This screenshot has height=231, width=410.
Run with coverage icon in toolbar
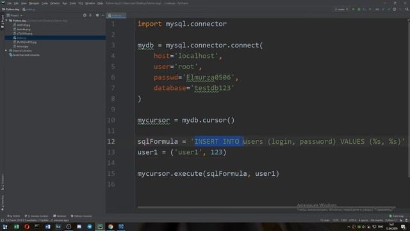pos(365,9)
